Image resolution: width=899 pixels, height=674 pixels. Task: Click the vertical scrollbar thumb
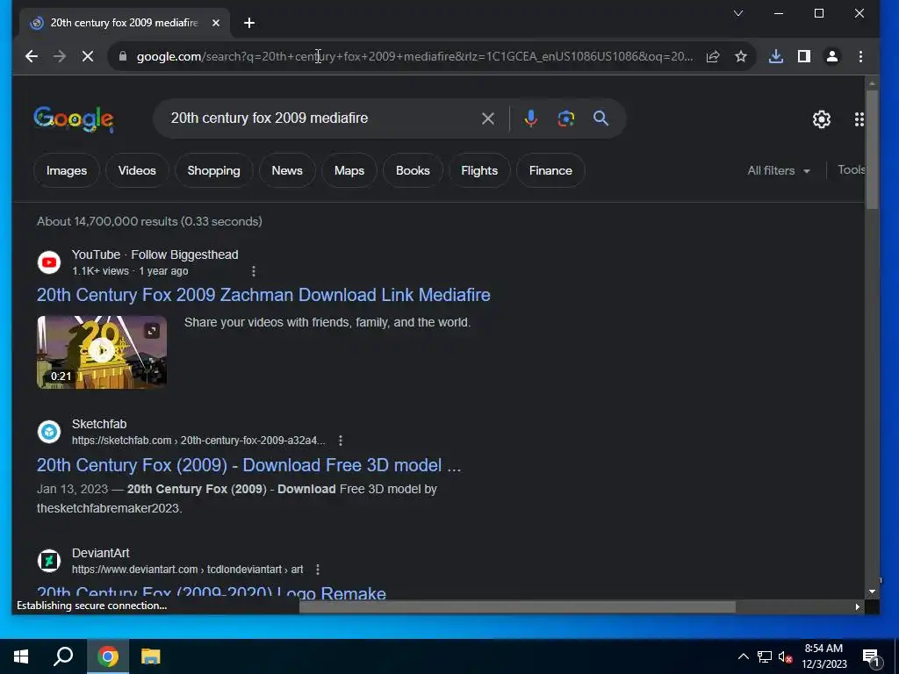(x=872, y=149)
